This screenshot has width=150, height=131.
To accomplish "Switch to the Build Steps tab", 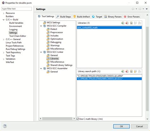I will point(64,17).
